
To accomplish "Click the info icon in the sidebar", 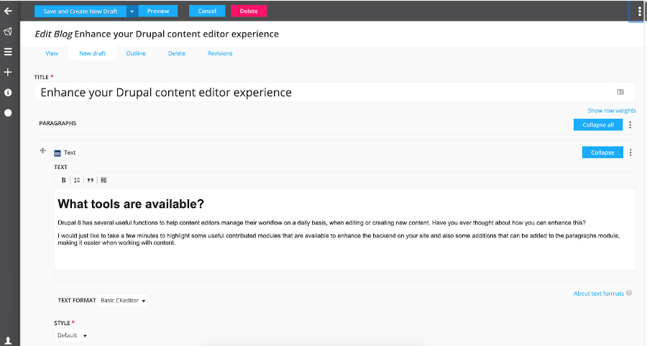I will 8,92.
